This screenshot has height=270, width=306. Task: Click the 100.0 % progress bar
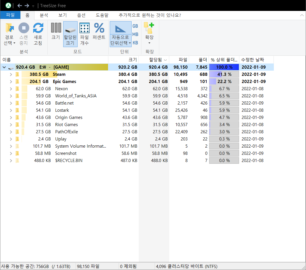pyautogui.click(x=224, y=67)
